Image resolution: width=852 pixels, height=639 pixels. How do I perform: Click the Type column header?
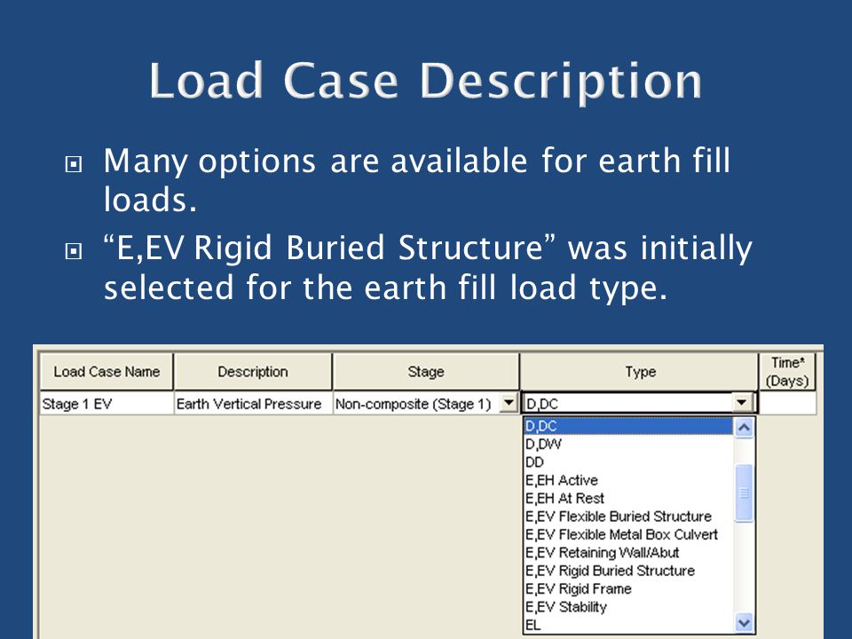[640, 372]
